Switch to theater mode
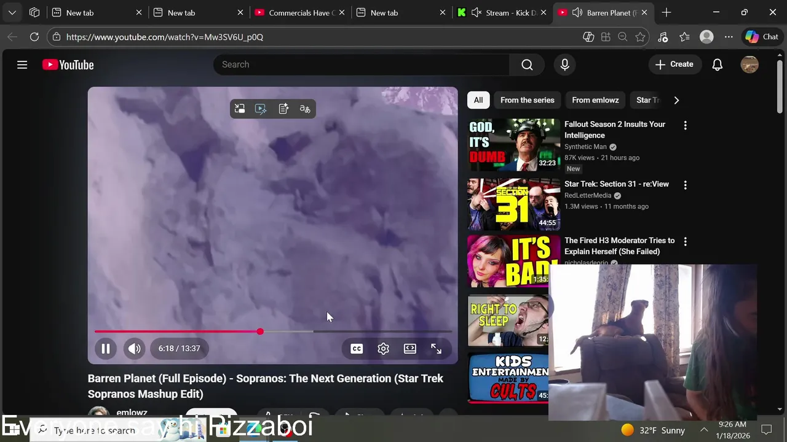 [x=409, y=349]
